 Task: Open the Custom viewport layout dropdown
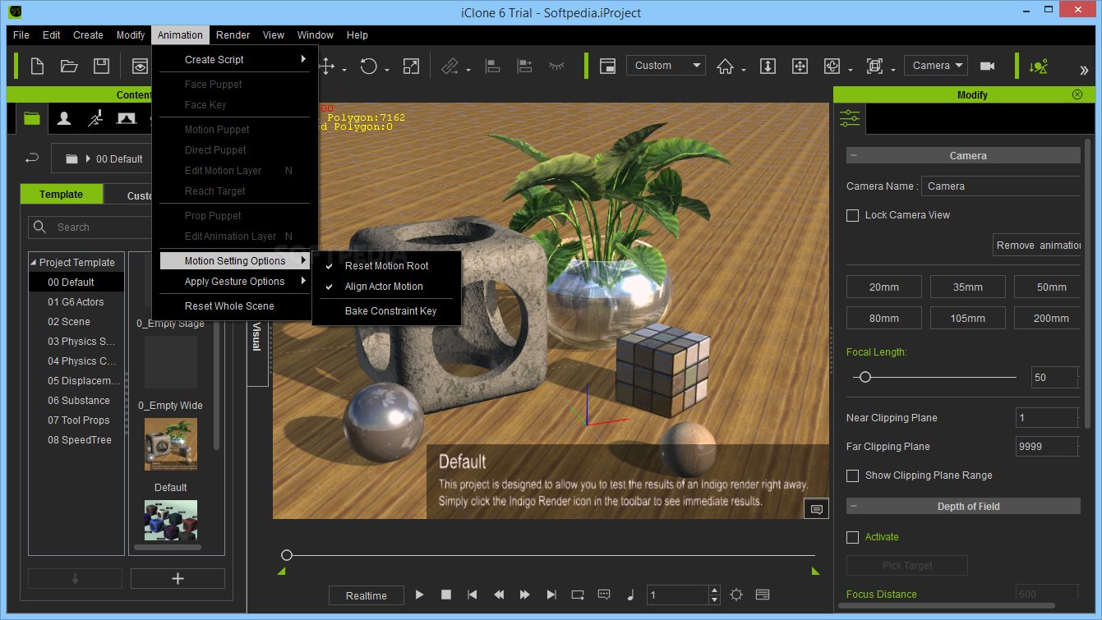pos(666,66)
